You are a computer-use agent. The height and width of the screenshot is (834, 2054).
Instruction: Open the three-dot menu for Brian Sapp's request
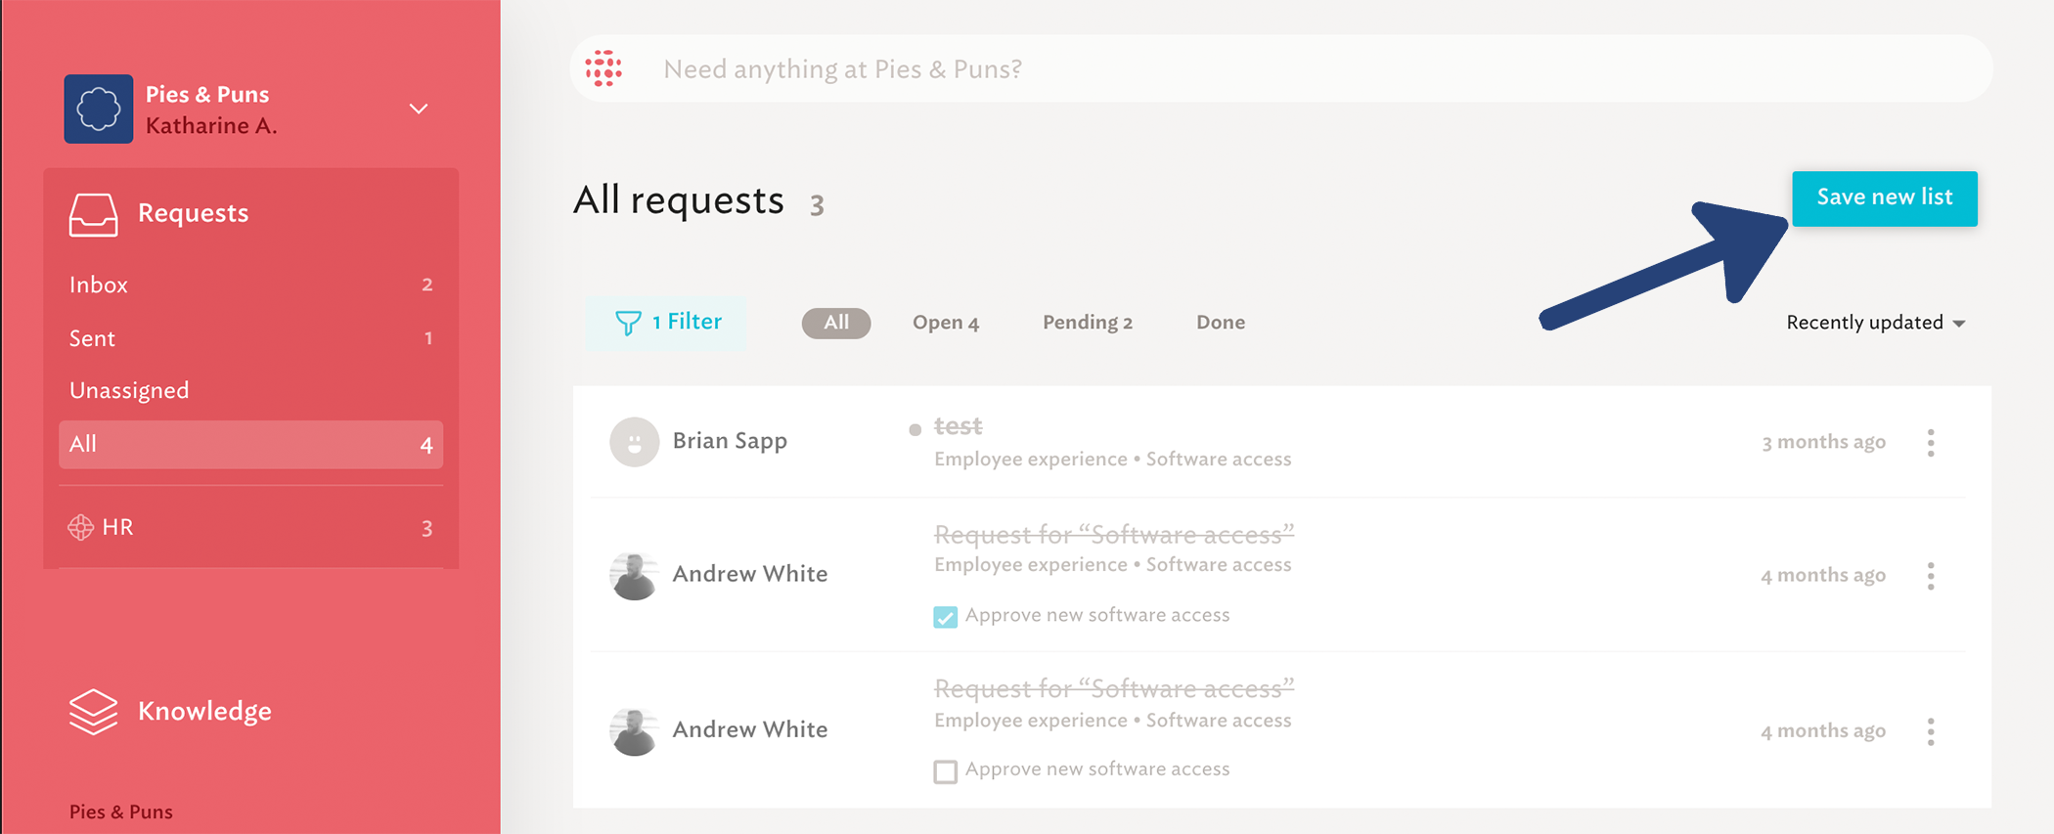tap(1931, 443)
